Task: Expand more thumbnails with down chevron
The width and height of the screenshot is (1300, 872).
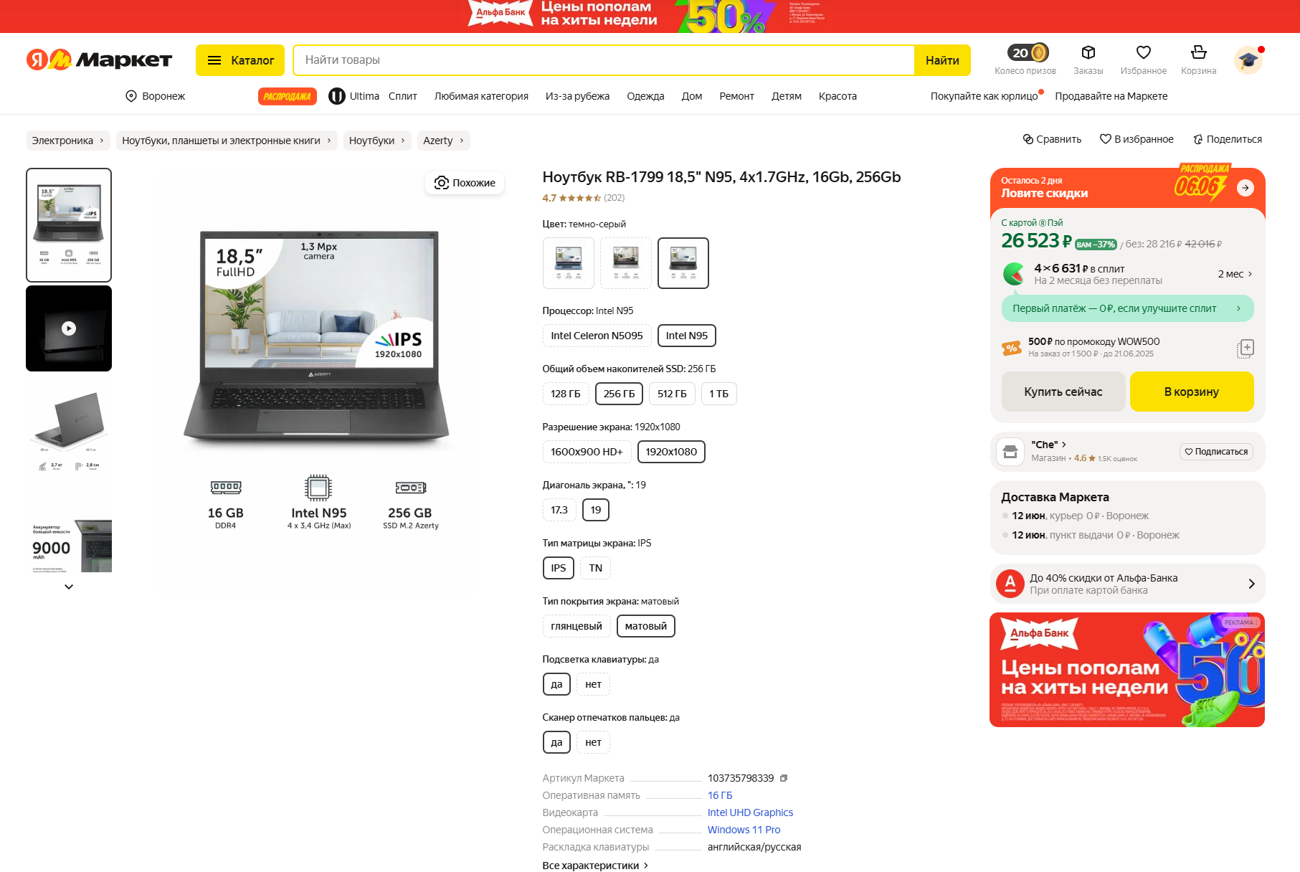Action: click(x=69, y=587)
